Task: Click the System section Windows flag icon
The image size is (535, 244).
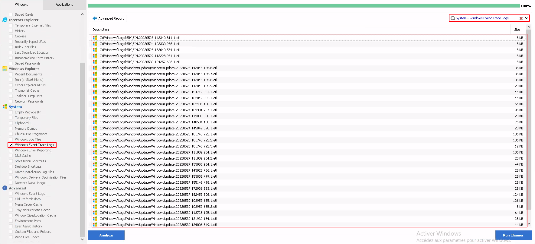Action: point(5,107)
